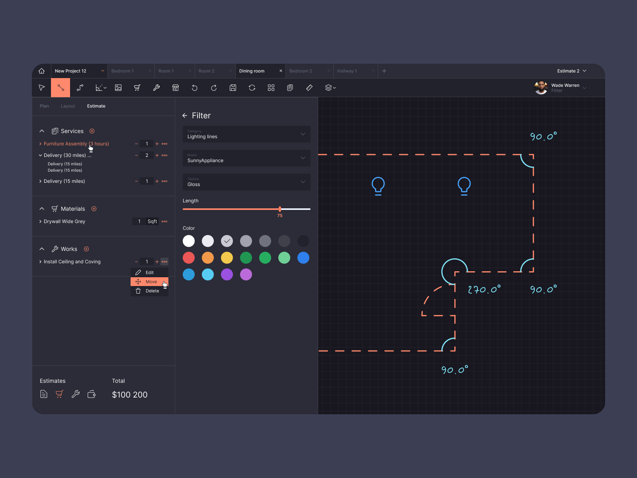Add a new service with the plus icon

(x=92, y=131)
